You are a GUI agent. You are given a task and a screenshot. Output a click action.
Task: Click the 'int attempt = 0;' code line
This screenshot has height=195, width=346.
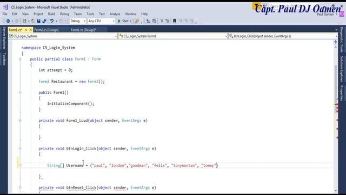pos(56,70)
